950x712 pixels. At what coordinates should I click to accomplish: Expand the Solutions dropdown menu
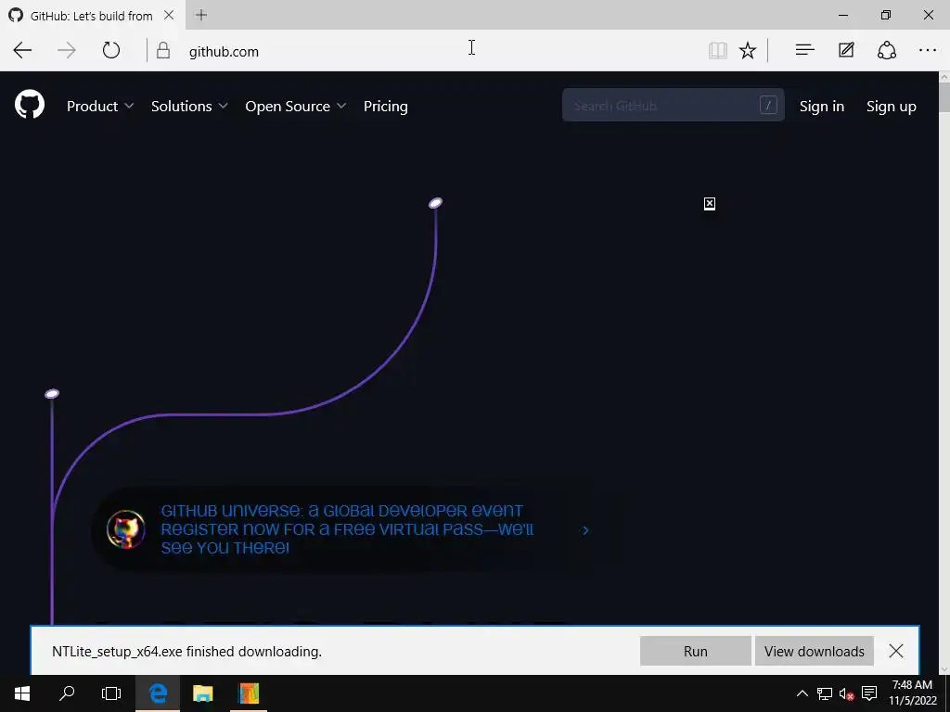(189, 106)
